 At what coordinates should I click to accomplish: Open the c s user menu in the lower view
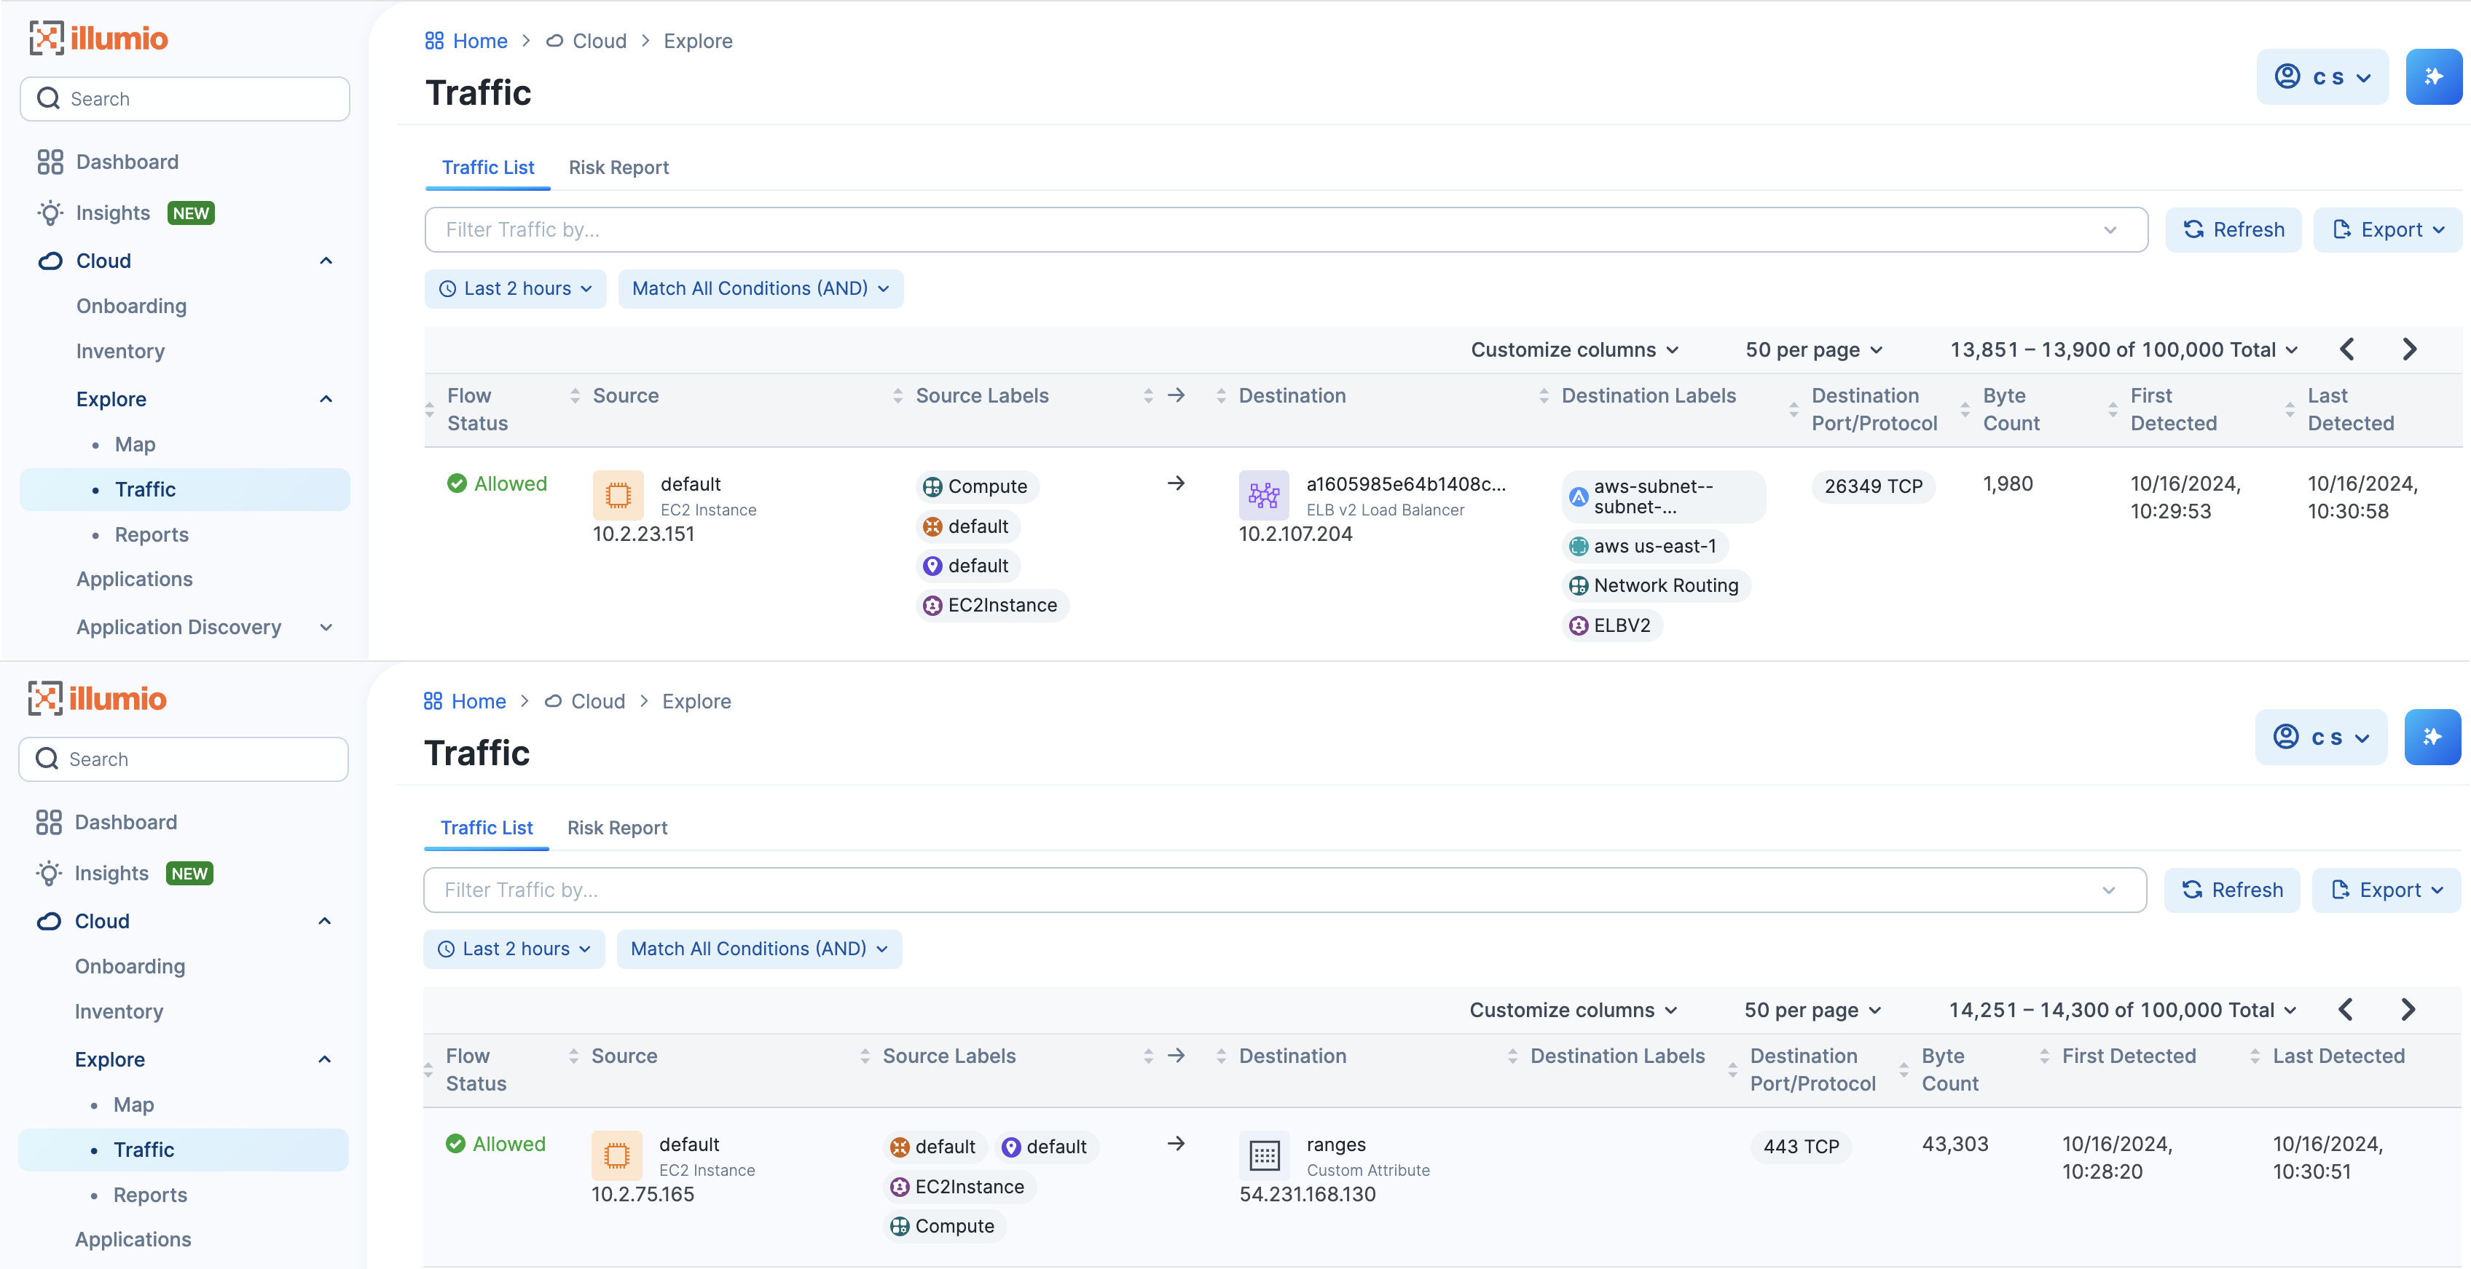(2320, 737)
